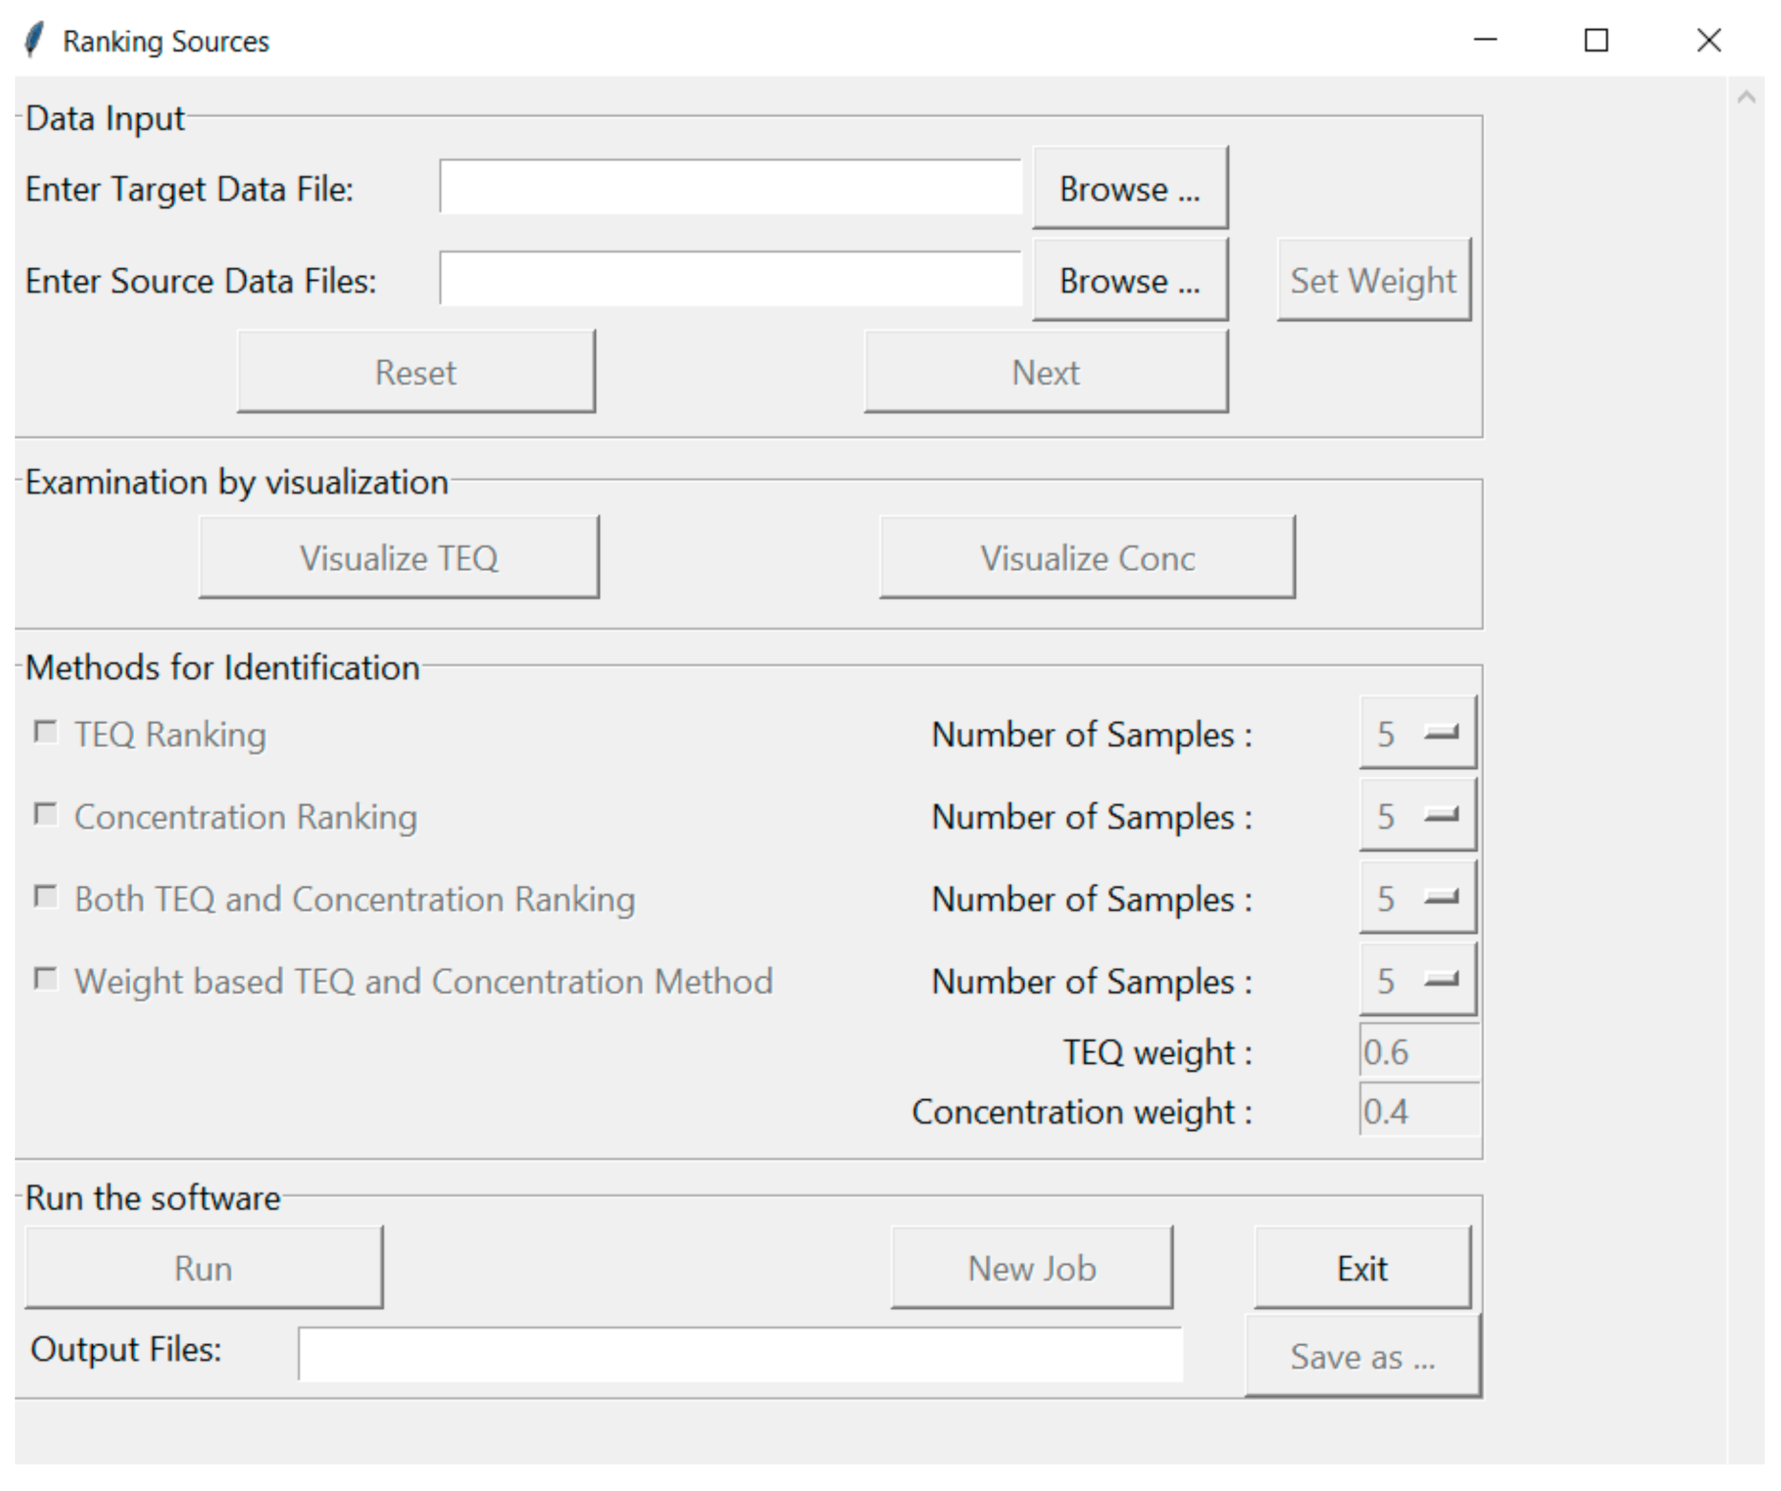Viewport: 1781px width, 1491px height.
Task: Check Both TEQ and Concentration Ranking
Action: [45, 897]
